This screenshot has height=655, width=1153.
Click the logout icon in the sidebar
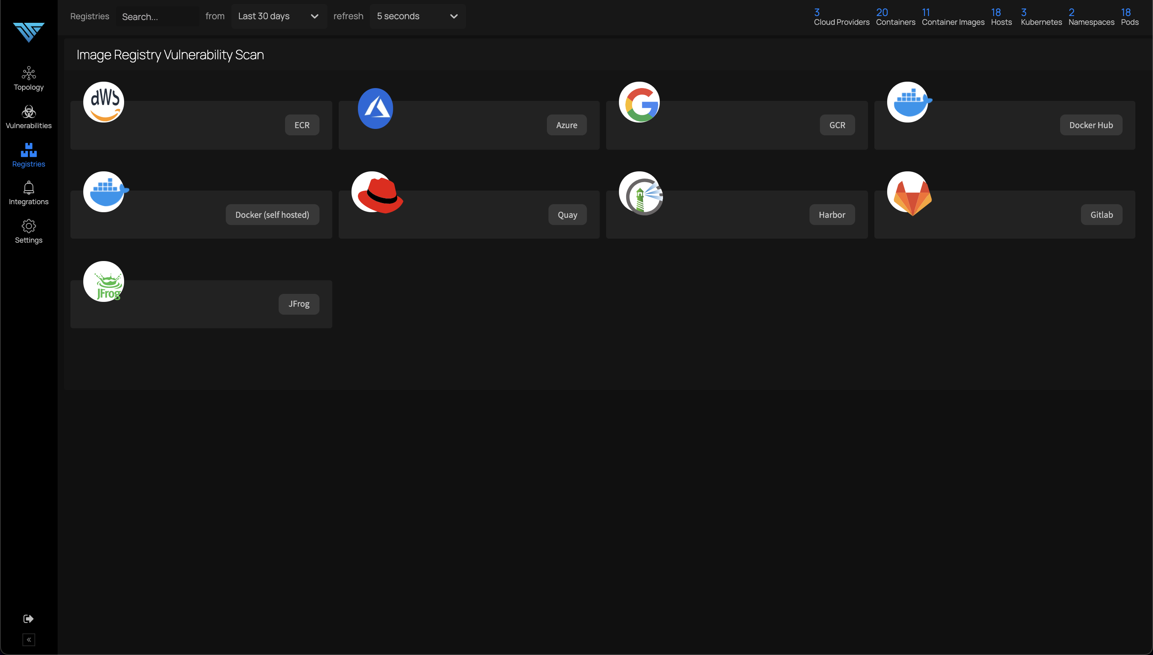pyautogui.click(x=28, y=619)
